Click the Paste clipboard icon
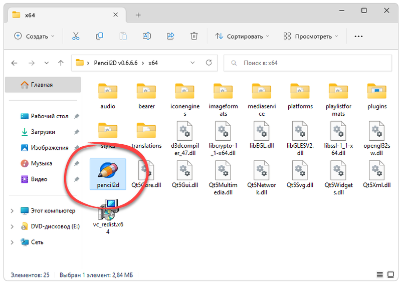The height and width of the screenshot is (285, 401). pos(123,36)
